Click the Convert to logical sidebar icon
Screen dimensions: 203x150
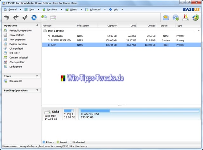[5, 57]
